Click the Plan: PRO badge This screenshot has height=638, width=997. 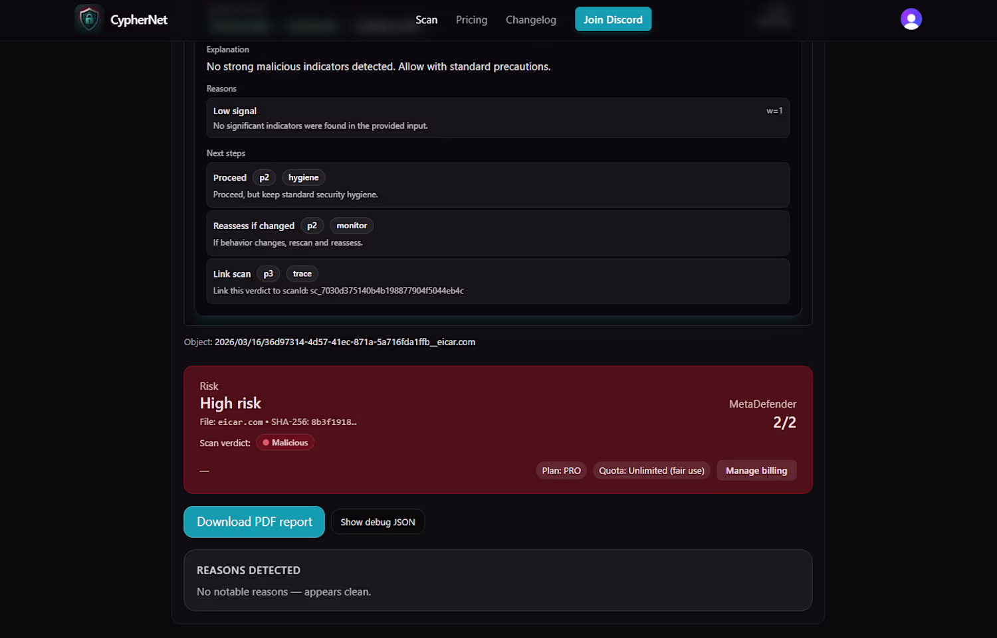tap(561, 471)
